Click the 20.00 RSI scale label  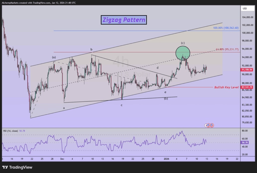tap(245, 154)
